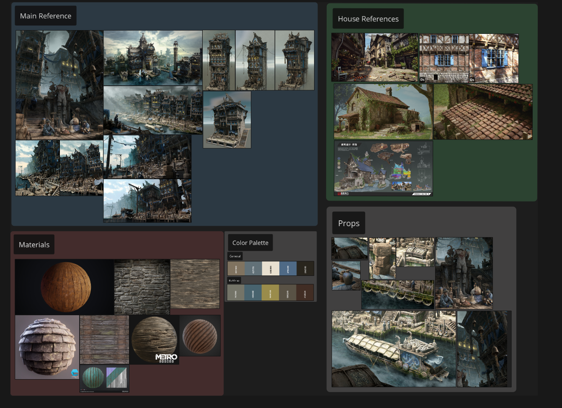562x408 pixels.
Task: Pick the tan-brown swatch in the General palette
Action: (x=236, y=268)
